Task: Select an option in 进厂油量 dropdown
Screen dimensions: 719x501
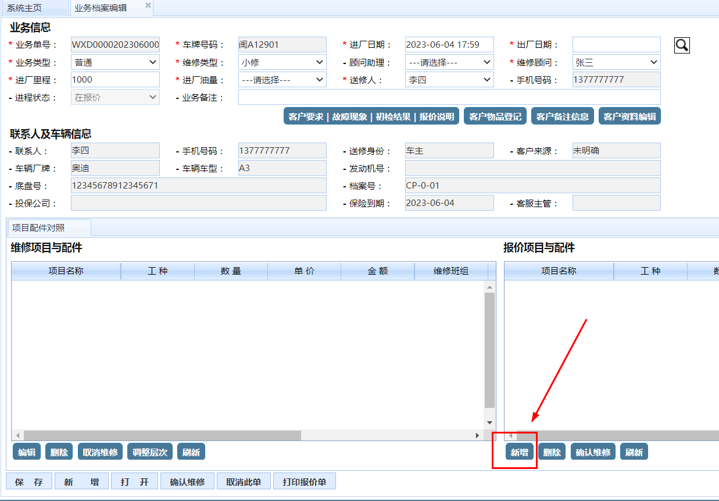Action: tap(282, 80)
